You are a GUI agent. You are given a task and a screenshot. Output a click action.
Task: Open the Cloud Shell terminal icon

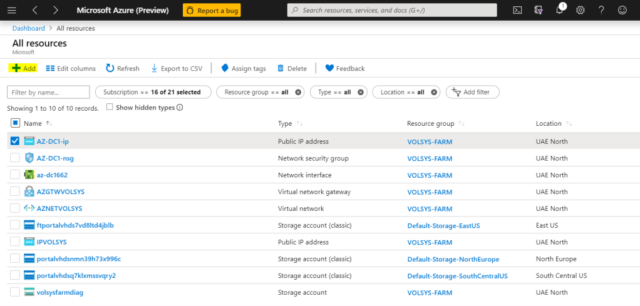[x=517, y=10]
